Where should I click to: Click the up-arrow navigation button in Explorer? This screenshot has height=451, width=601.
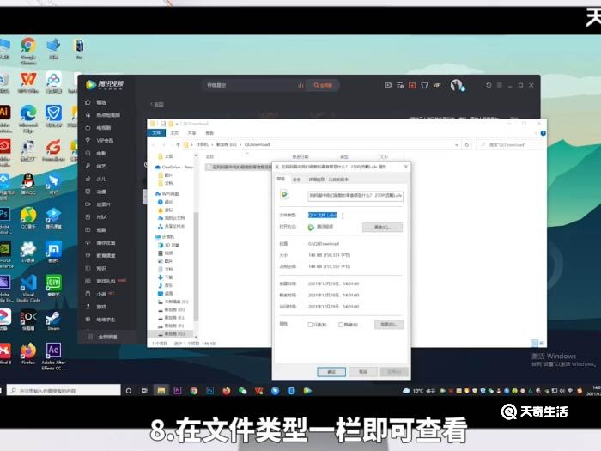click(x=178, y=144)
